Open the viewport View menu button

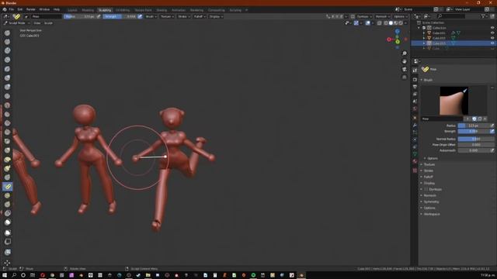[37, 23]
